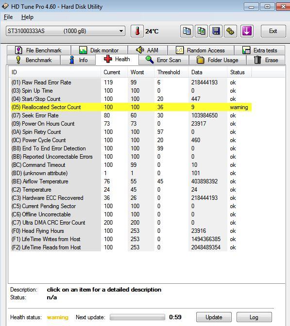This screenshot has height=326, width=290.
Task: Switch to the Erase tab
Action: tap(266, 60)
